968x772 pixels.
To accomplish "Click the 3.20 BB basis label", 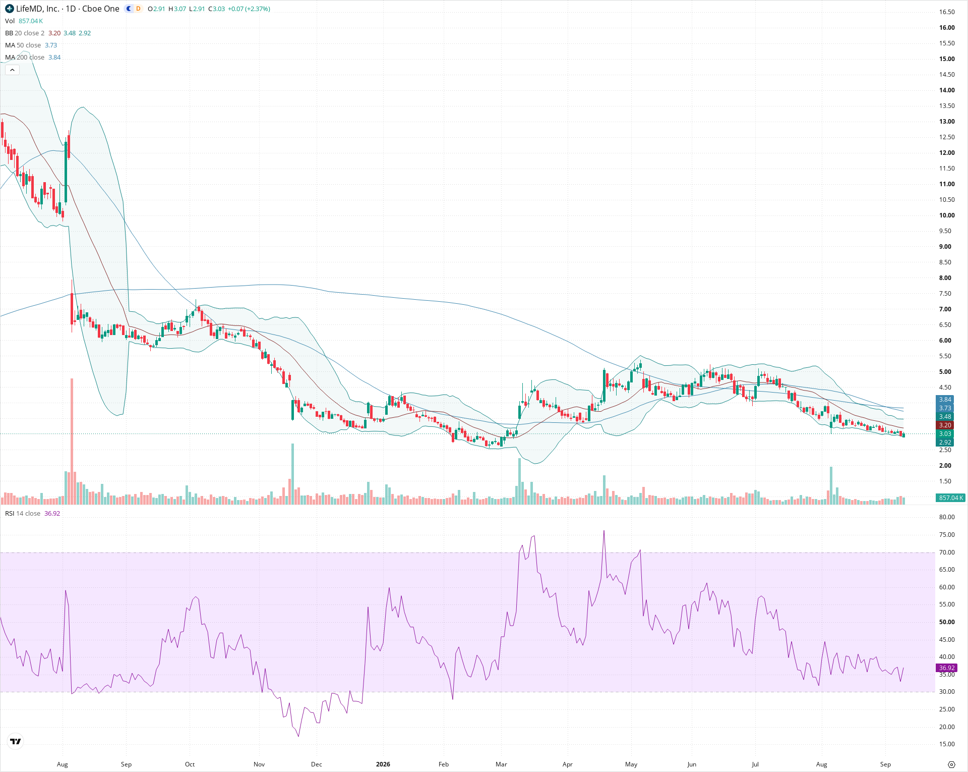I will [x=945, y=425].
